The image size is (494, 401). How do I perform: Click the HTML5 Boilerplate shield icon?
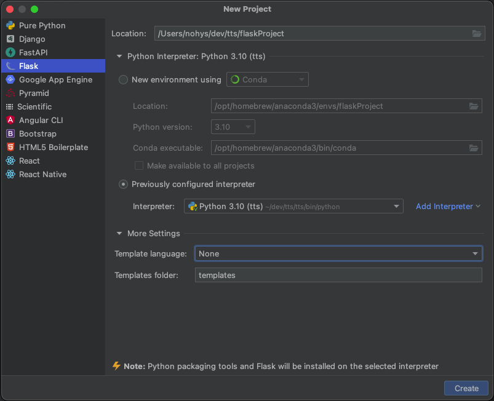[10, 147]
